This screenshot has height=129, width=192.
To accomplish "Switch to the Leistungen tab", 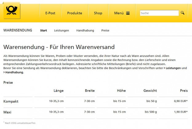I will pyautogui.click(x=62, y=30).
